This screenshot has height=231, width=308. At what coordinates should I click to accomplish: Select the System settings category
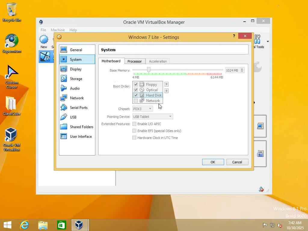(77, 60)
